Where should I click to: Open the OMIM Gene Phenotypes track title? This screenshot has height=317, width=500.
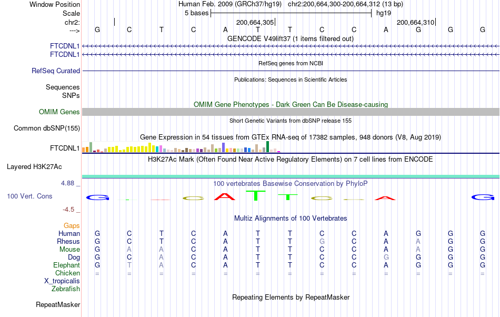(291, 104)
